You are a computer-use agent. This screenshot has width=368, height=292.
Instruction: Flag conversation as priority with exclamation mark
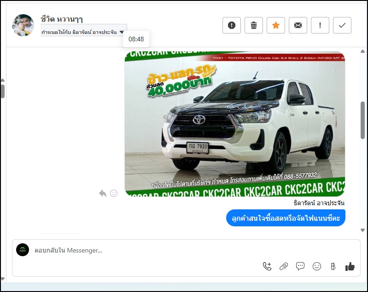coord(320,25)
